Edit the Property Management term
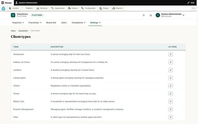 171,109
